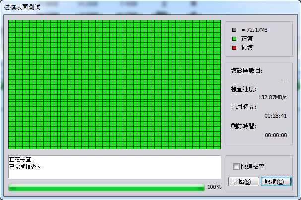Image resolution: width=301 pixels, height=200 pixels.
Task: Click the = 72.17MB legend text
Action: click(255, 30)
